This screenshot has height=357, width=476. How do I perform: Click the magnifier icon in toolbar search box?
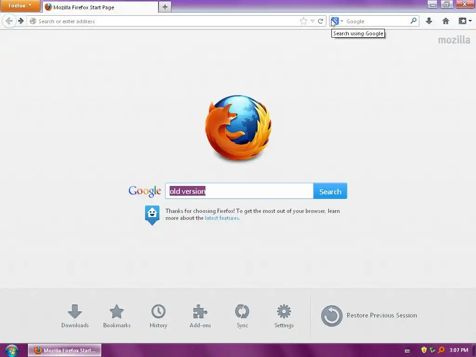click(413, 21)
